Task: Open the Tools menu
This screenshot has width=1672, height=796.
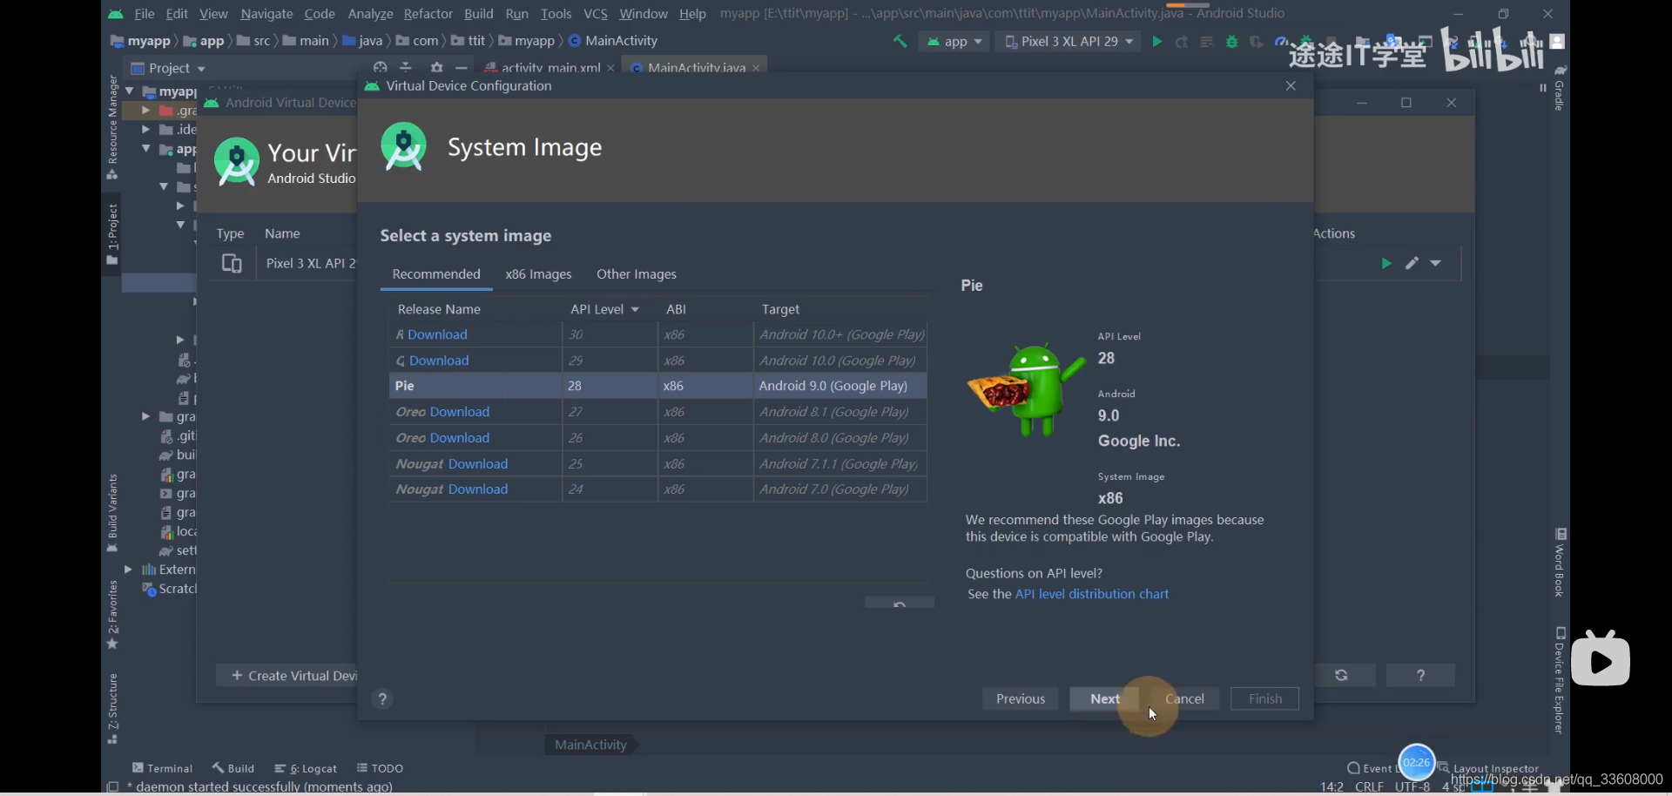Action: click(556, 14)
